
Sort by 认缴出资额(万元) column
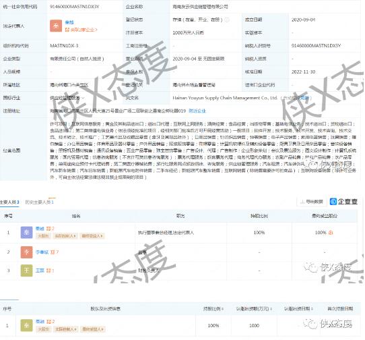(254, 309)
